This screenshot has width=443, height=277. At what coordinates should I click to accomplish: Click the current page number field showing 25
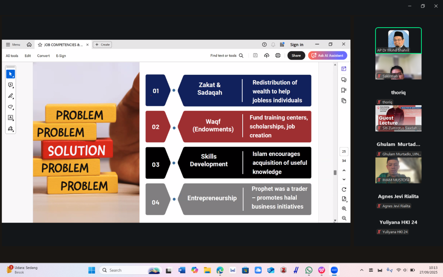(x=344, y=151)
